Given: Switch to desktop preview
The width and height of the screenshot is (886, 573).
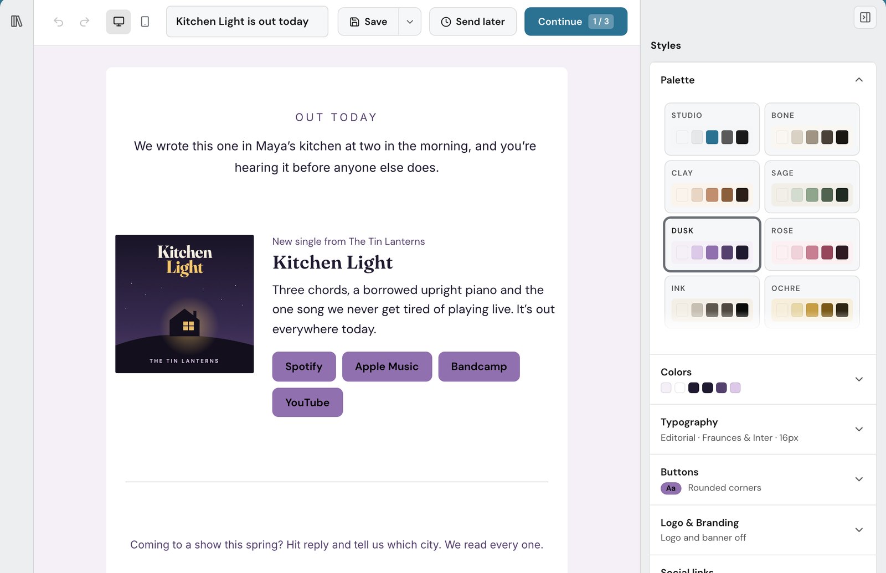Looking at the screenshot, I should (119, 22).
